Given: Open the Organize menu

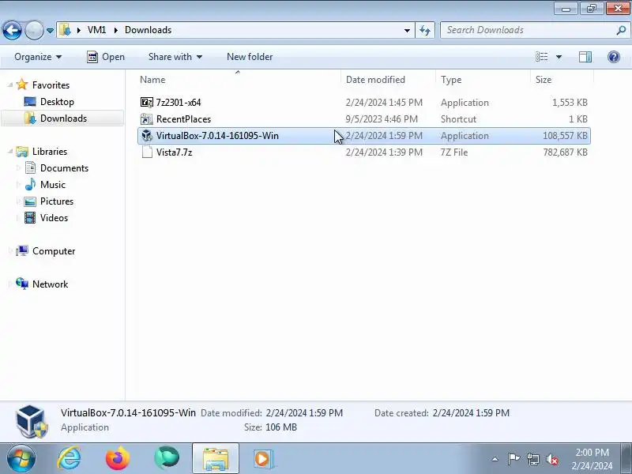Looking at the screenshot, I should pos(38,57).
